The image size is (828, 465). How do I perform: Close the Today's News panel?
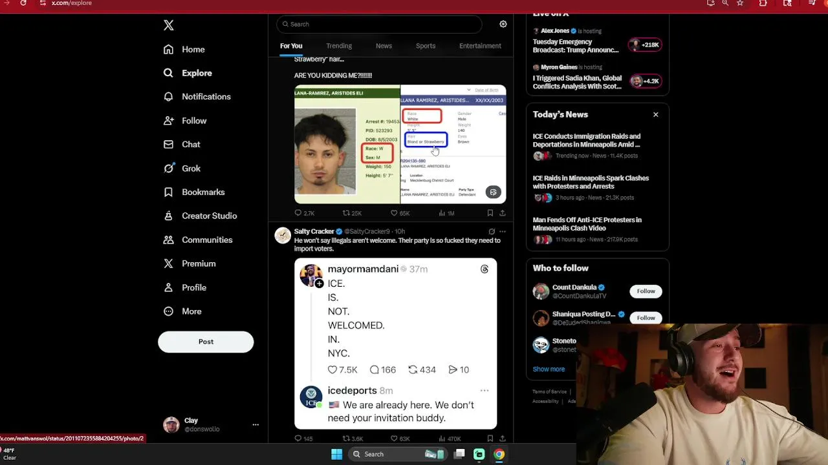[655, 114]
